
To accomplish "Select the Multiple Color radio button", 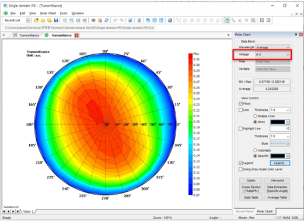I will click(x=255, y=116).
